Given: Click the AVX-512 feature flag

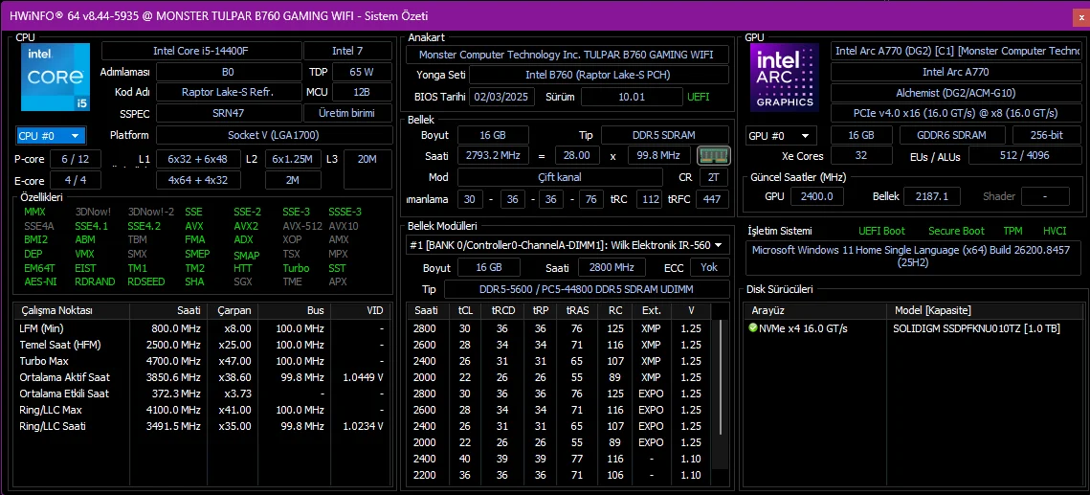Looking at the screenshot, I should click(x=302, y=226).
